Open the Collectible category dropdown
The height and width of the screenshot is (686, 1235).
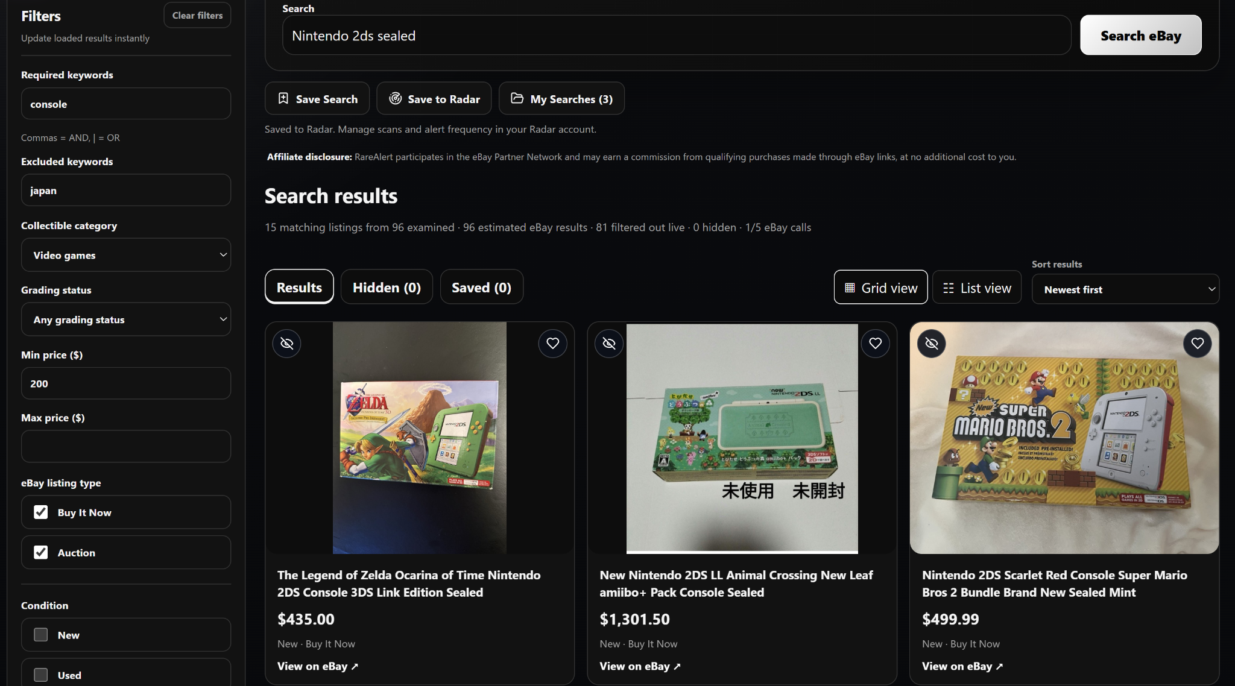[126, 255]
